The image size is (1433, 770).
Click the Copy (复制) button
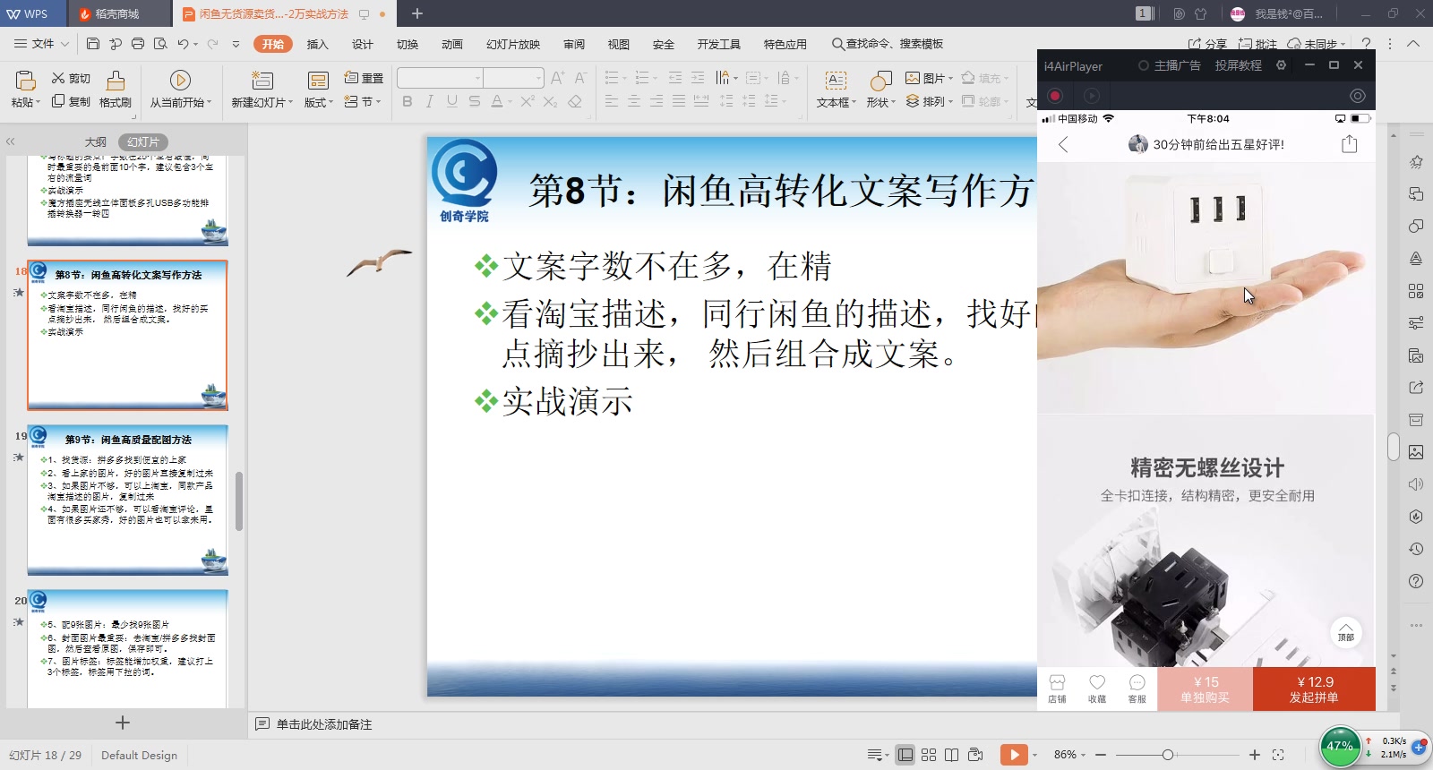click(x=71, y=101)
